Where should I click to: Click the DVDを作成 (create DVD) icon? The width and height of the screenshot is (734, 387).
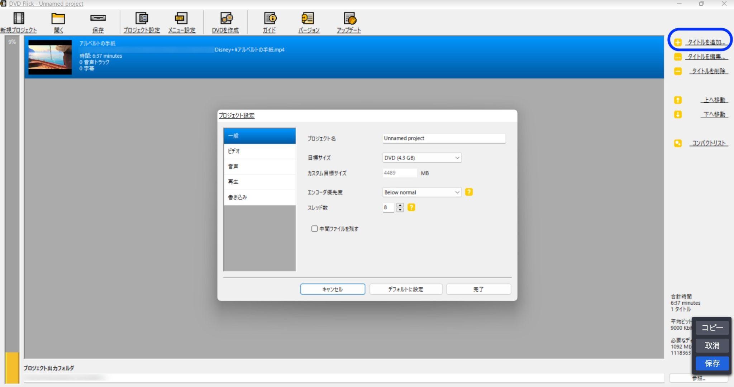226,18
